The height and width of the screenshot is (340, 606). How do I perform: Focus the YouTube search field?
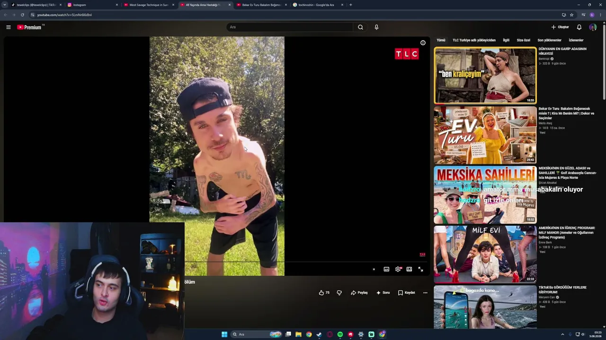click(289, 27)
